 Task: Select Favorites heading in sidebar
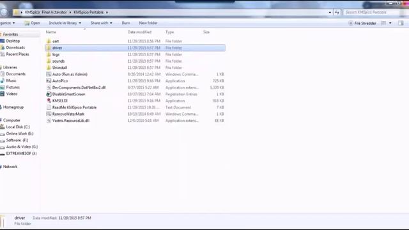tap(10, 34)
